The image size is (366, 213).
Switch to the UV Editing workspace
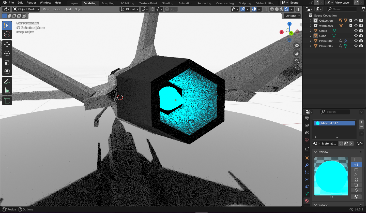pyautogui.click(x=127, y=3)
